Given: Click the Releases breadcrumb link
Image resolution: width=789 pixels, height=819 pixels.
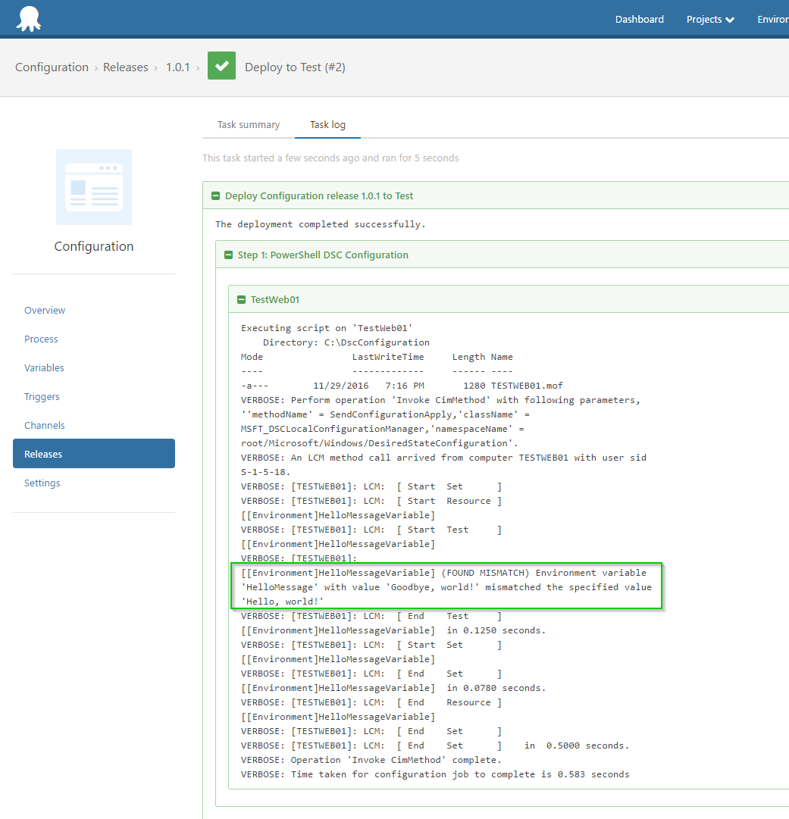Looking at the screenshot, I should pos(126,67).
